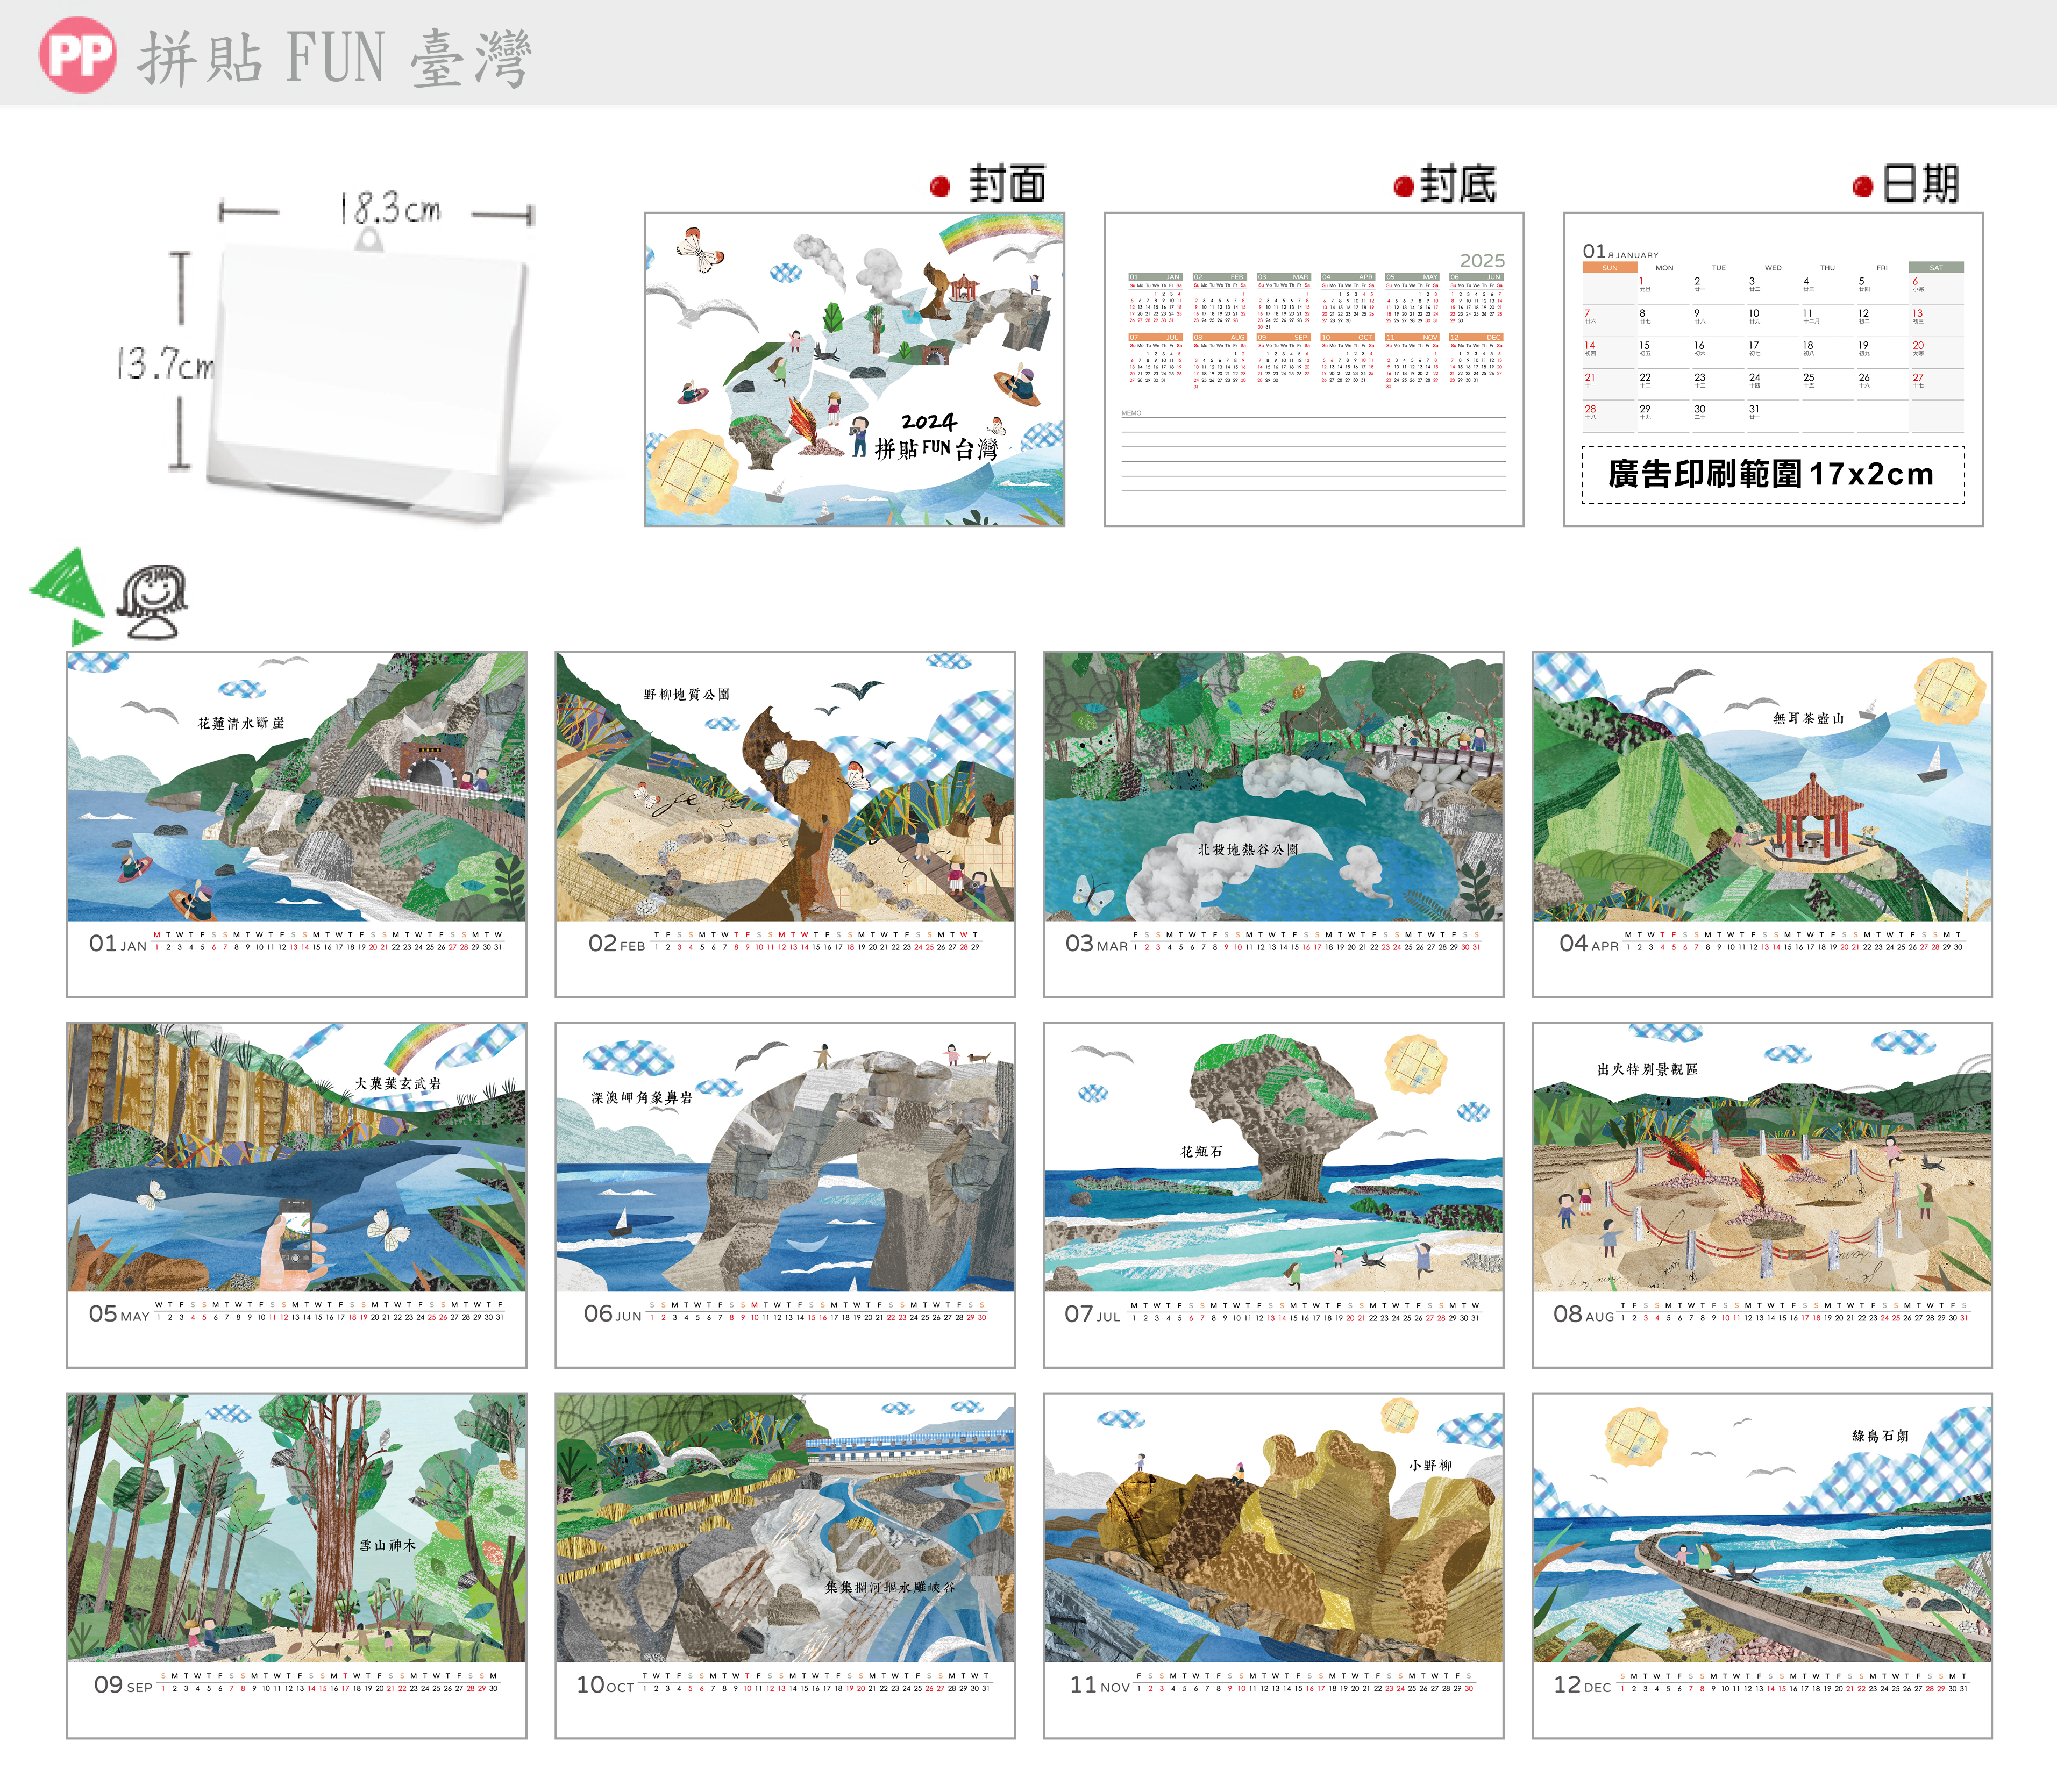This screenshot has width=2057, height=1792.
Task: Select the 04 APR 無耳茶壺山 page
Action: [1761, 823]
